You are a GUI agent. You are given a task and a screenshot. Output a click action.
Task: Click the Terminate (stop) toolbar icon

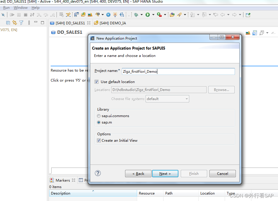(25, 15)
